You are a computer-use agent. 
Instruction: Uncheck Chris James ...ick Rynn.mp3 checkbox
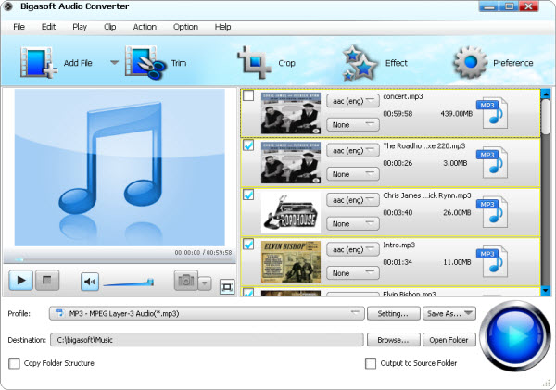click(x=248, y=195)
